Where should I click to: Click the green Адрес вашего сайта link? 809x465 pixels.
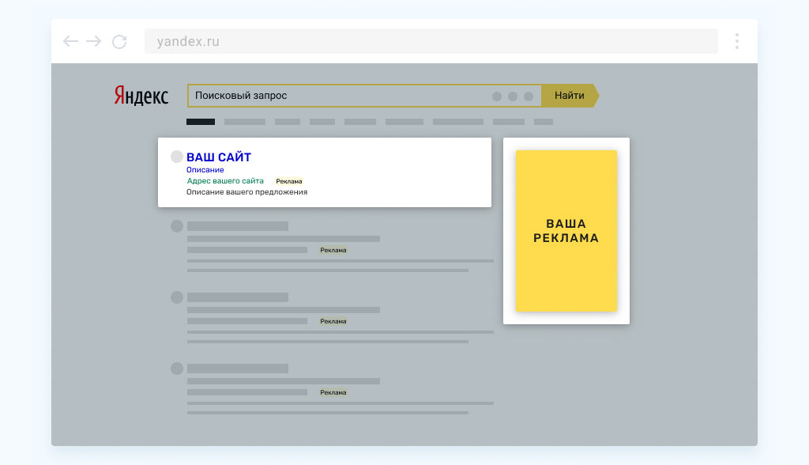(x=225, y=181)
